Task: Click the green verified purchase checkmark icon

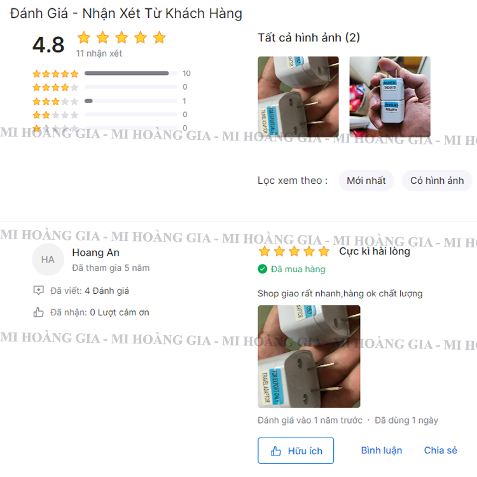Action: (x=262, y=269)
